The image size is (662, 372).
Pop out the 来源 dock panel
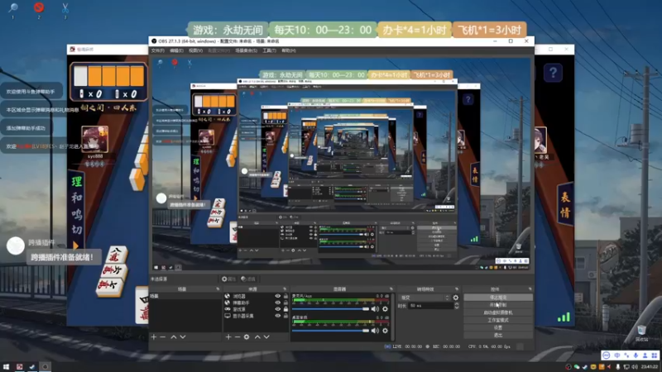click(x=284, y=289)
